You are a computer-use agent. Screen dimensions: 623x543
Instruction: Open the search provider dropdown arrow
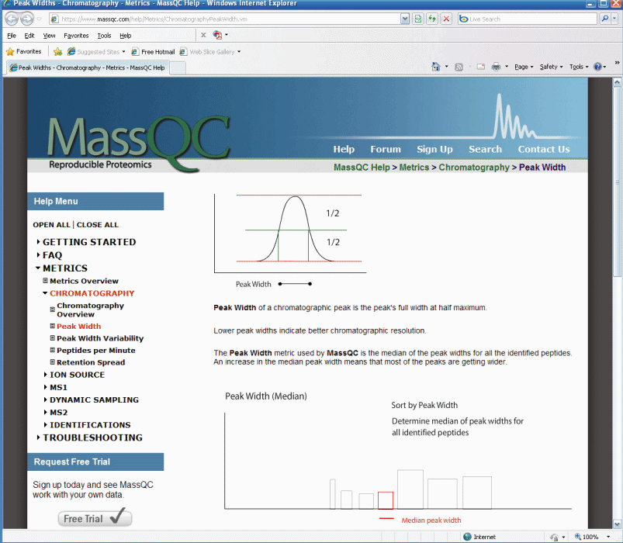click(614, 19)
